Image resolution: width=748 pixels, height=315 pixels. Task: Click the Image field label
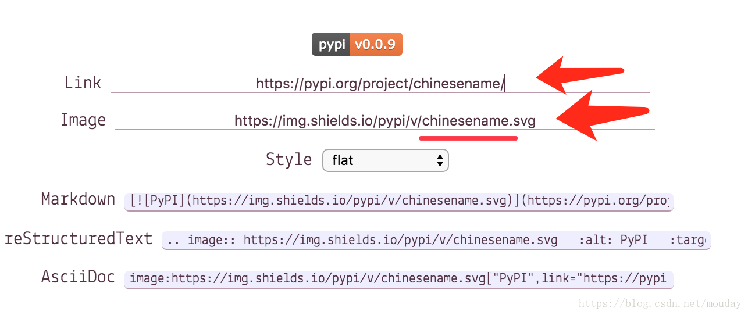83,120
